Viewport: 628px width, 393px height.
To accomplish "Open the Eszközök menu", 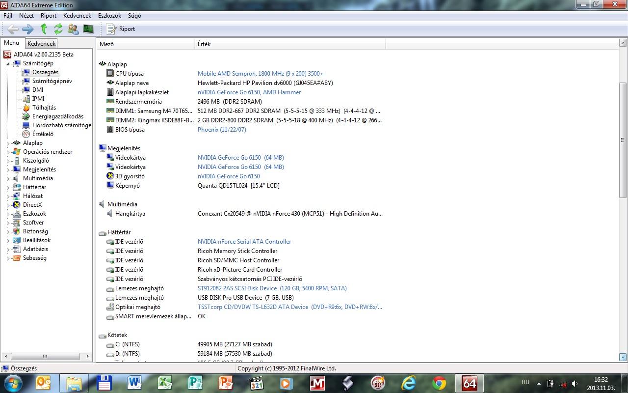I will pyautogui.click(x=109, y=16).
